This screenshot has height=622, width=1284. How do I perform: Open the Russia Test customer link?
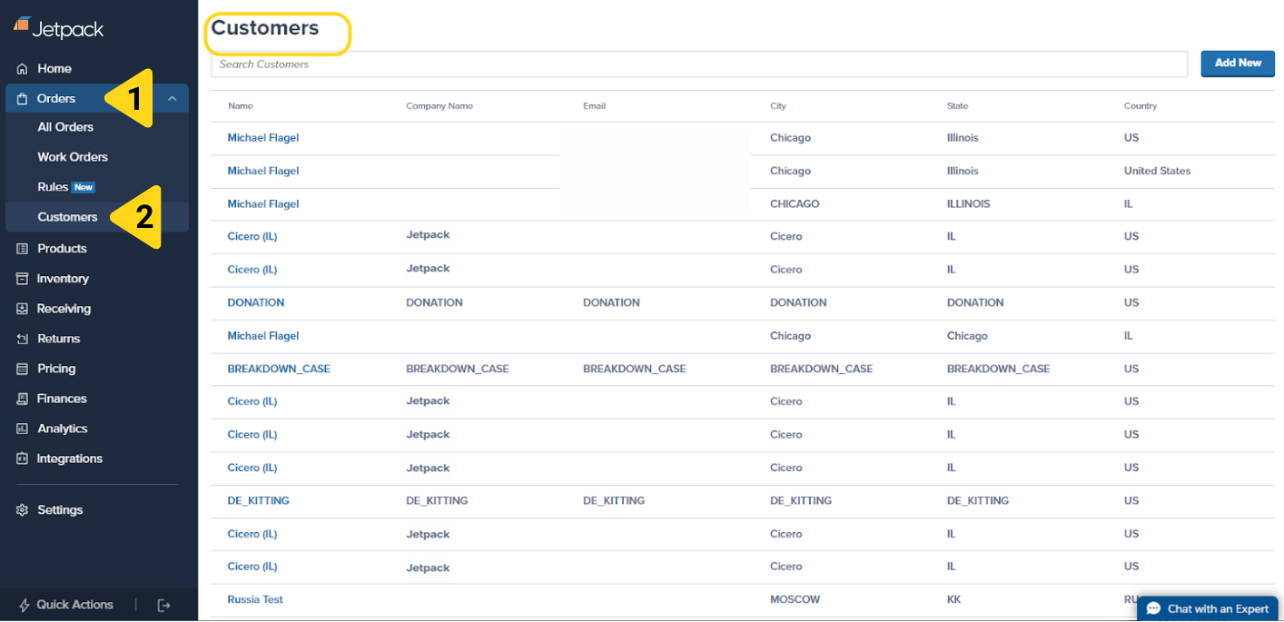[255, 599]
